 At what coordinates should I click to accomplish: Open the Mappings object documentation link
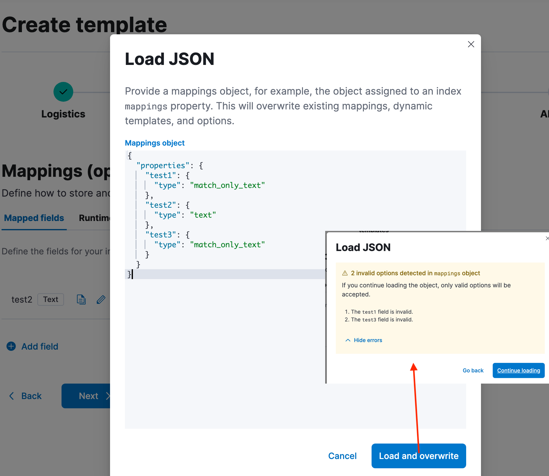coord(155,143)
